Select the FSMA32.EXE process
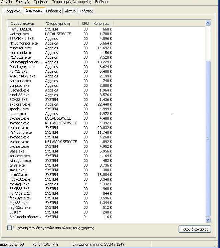The image size is (220, 248). coord(60,193)
